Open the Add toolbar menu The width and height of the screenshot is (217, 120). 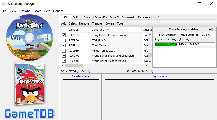point(64,23)
